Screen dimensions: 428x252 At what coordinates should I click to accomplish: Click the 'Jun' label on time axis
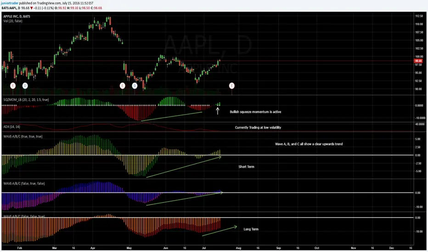point(165,248)
